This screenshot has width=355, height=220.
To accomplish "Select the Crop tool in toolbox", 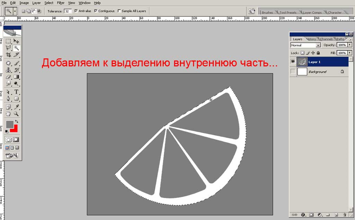I will pos(8,55).
